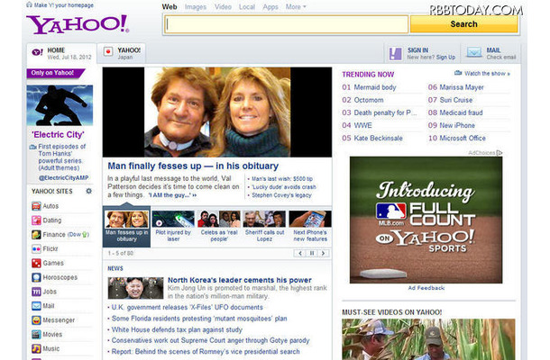Click the Dow link next to Finance

click(x=78, y=235)
